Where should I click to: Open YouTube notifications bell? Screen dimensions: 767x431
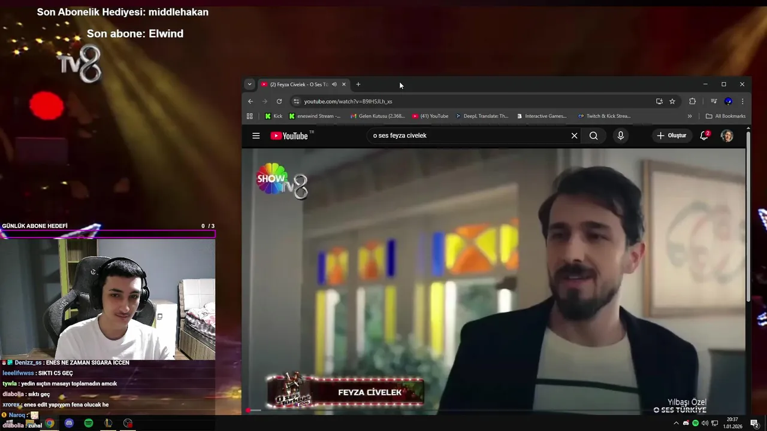click(x=705, y=136)
